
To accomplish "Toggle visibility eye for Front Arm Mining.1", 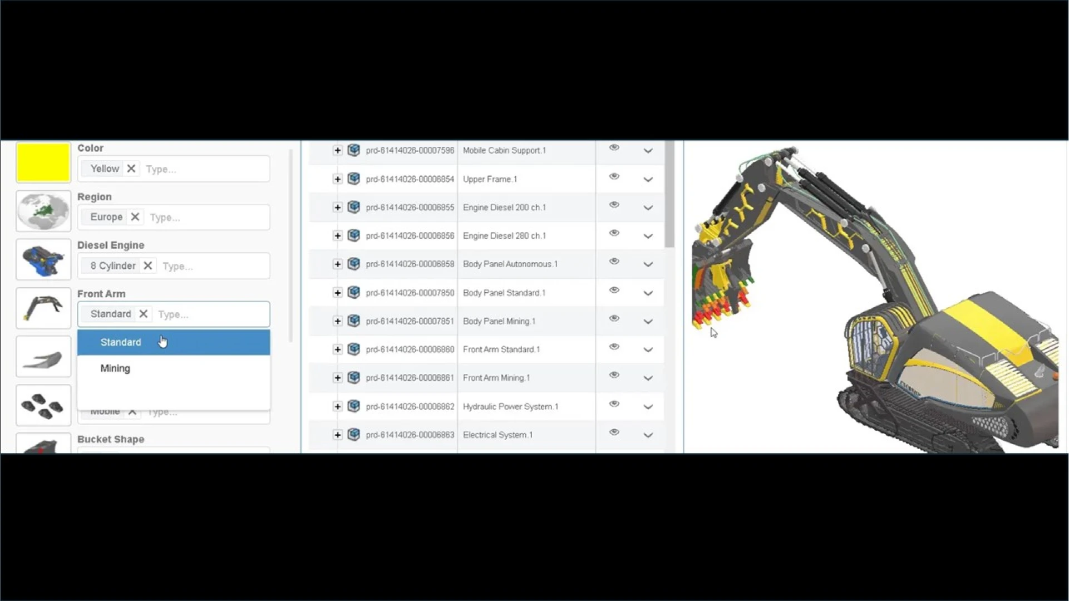I will [x=614, y=375].
